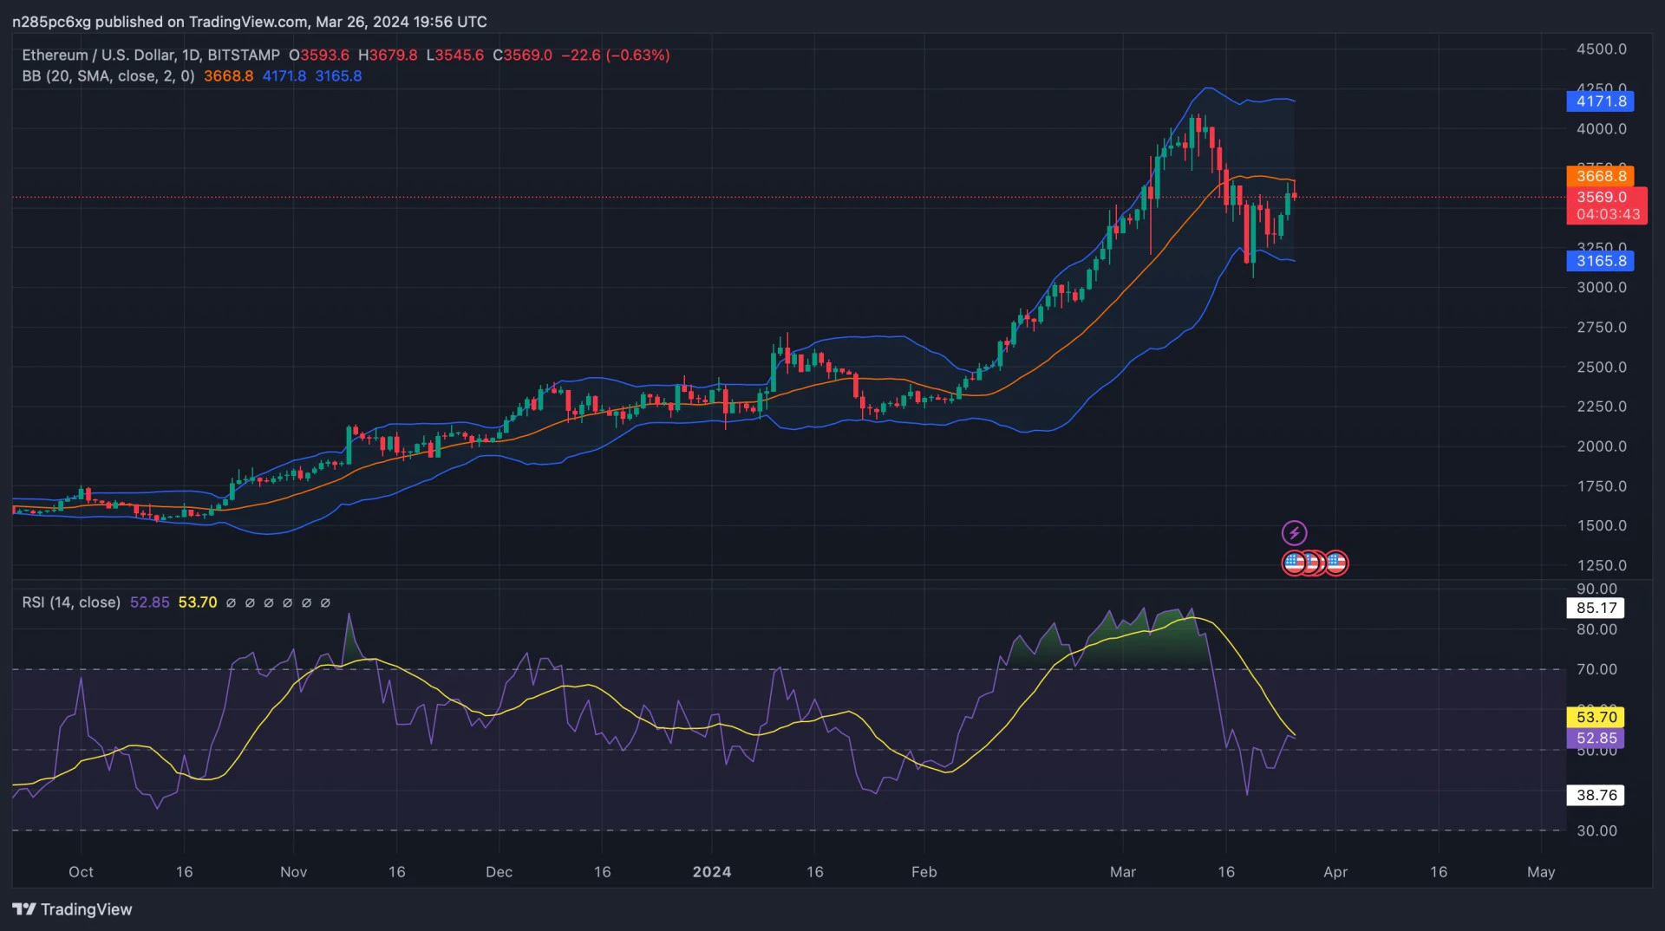The width and height of the screenshot is (1665, 931).
Task: Click the TradingView logo at bottom left
Action: coord(72,909)
